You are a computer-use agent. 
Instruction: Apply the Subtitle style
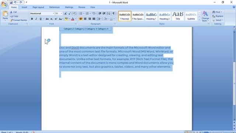click(x=191, y=16)
